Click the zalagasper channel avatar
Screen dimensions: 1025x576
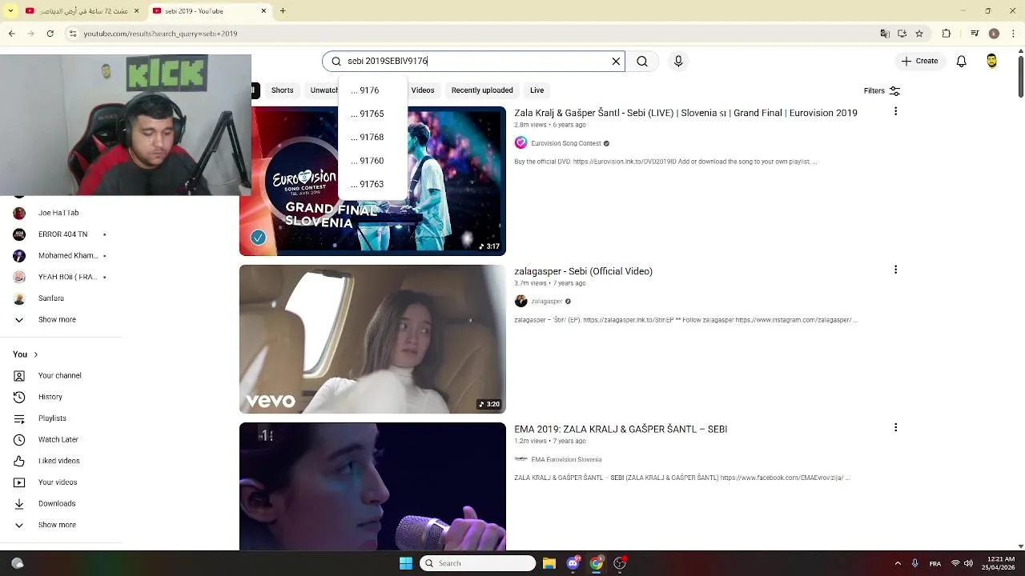coord(521,302)
